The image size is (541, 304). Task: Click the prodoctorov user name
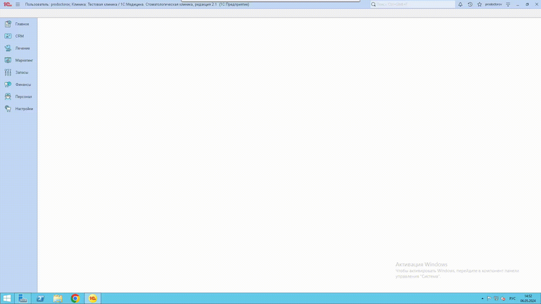(494, 5)
